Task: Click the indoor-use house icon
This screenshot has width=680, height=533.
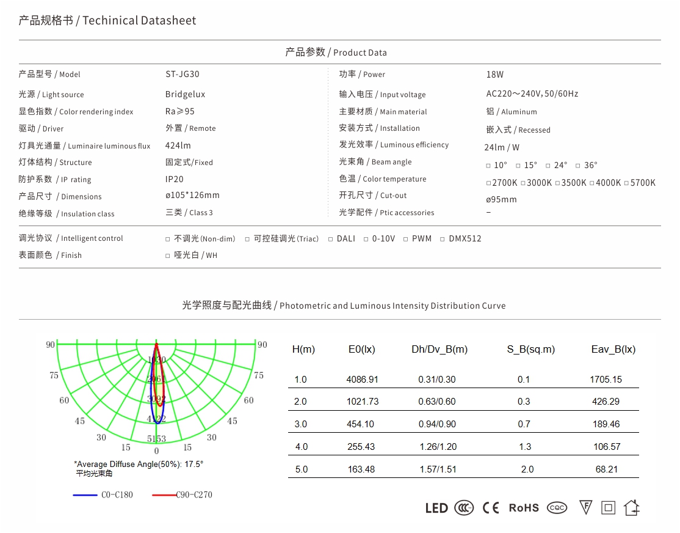Action: [632, 507]
